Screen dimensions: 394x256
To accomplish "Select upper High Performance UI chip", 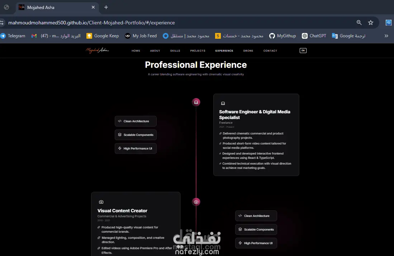I will (136, 148).
